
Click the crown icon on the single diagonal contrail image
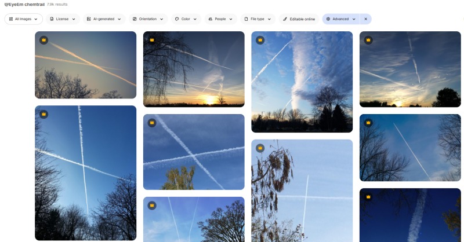point(368,123)
